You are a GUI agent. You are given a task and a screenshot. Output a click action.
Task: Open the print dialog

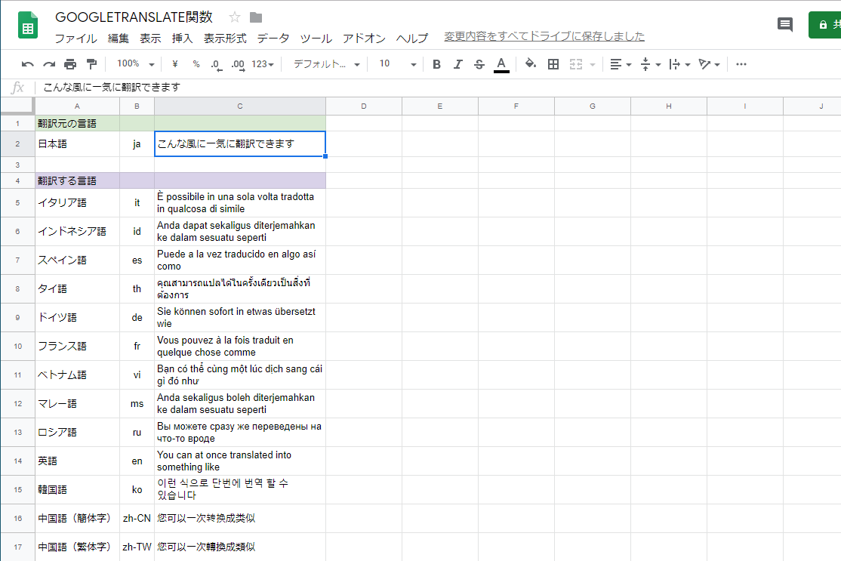69,64
